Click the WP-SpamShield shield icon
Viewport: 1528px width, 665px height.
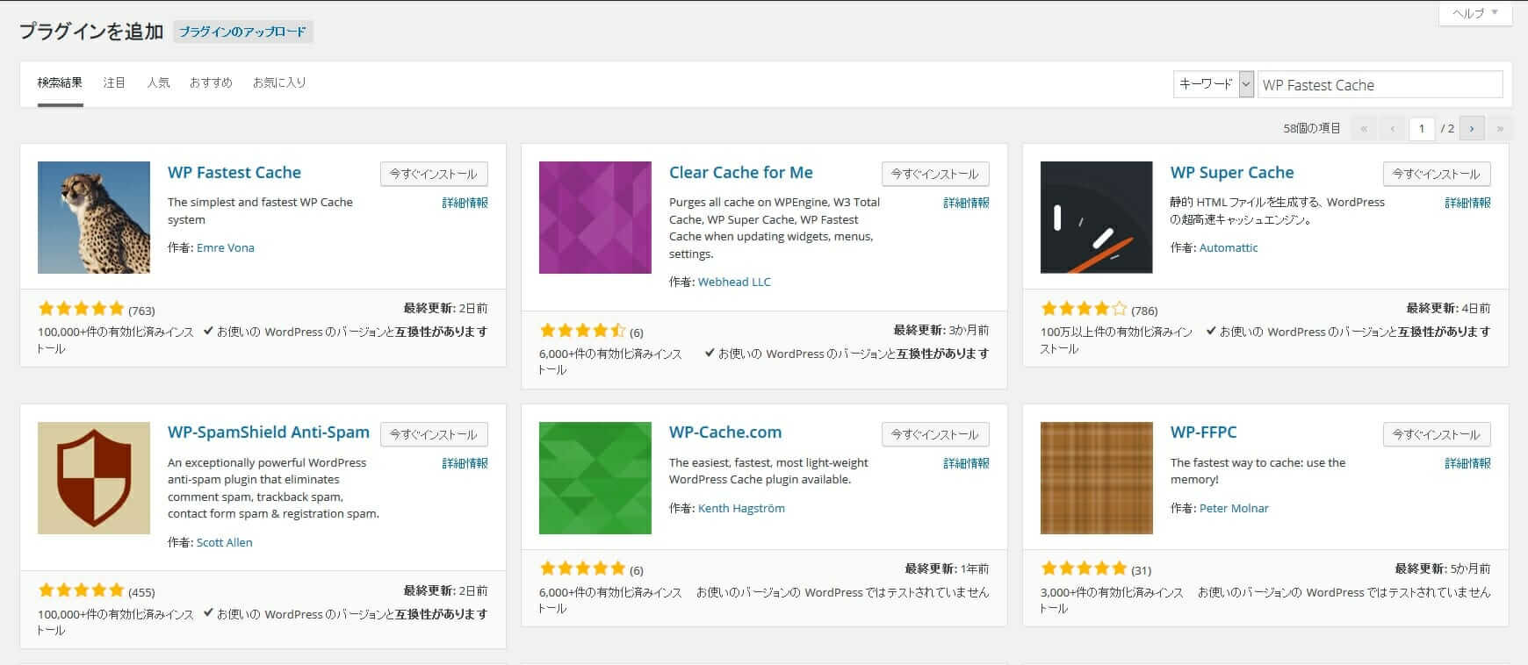coord(94,478)
